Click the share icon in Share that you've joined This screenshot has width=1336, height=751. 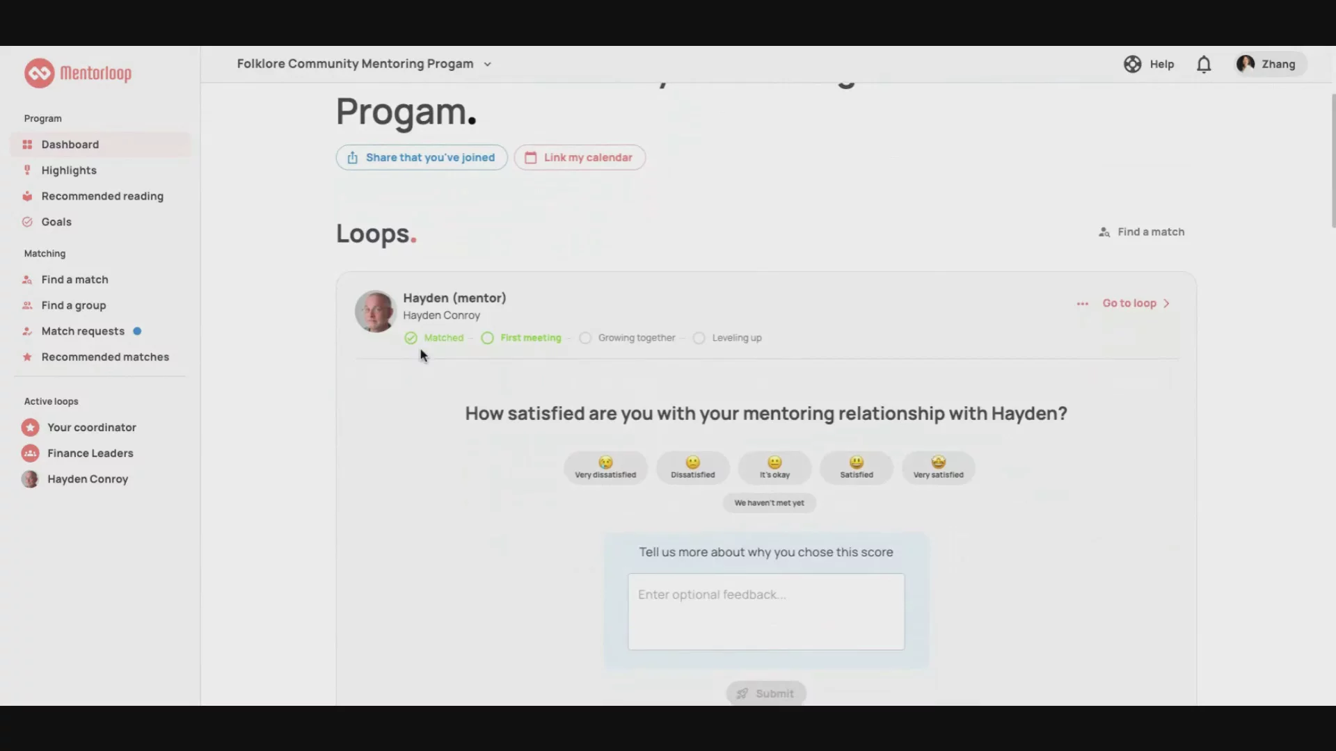click(353, 158)
